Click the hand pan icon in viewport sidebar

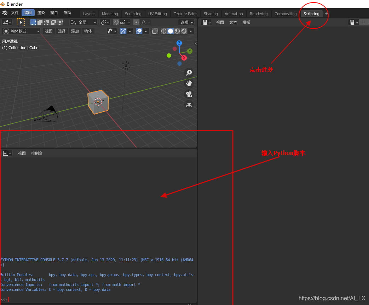click(x=189, y=83)
